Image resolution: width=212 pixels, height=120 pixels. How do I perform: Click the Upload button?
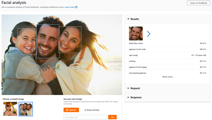pyautogui.click(x=71, y=110)
